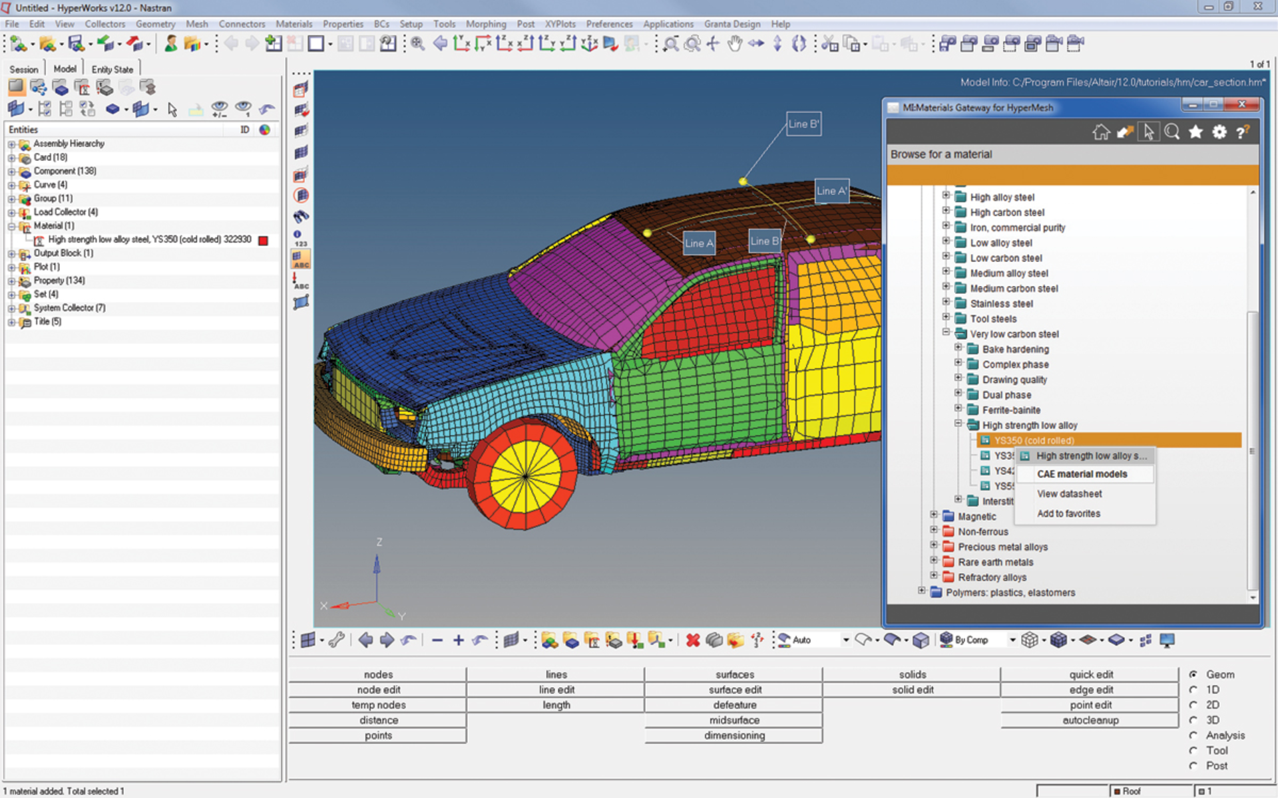Viewport: 1278px width, 798px height.
Task: Select the pan hand tool
Action: [734, 45]
